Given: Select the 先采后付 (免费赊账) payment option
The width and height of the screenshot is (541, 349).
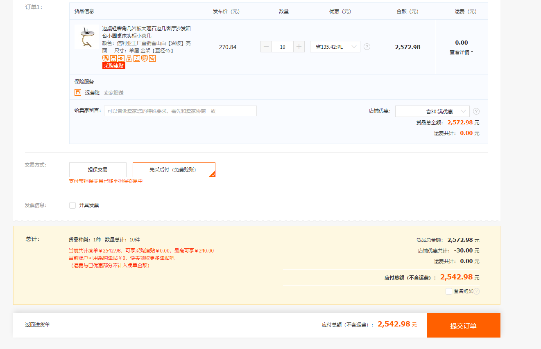Looking at the screenshot, I should coord(174,170).
